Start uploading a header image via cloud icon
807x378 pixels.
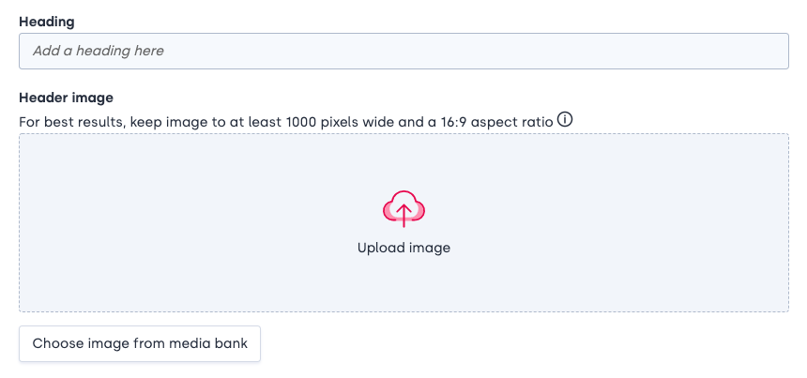pyautogui.click(x=404, y=208)
